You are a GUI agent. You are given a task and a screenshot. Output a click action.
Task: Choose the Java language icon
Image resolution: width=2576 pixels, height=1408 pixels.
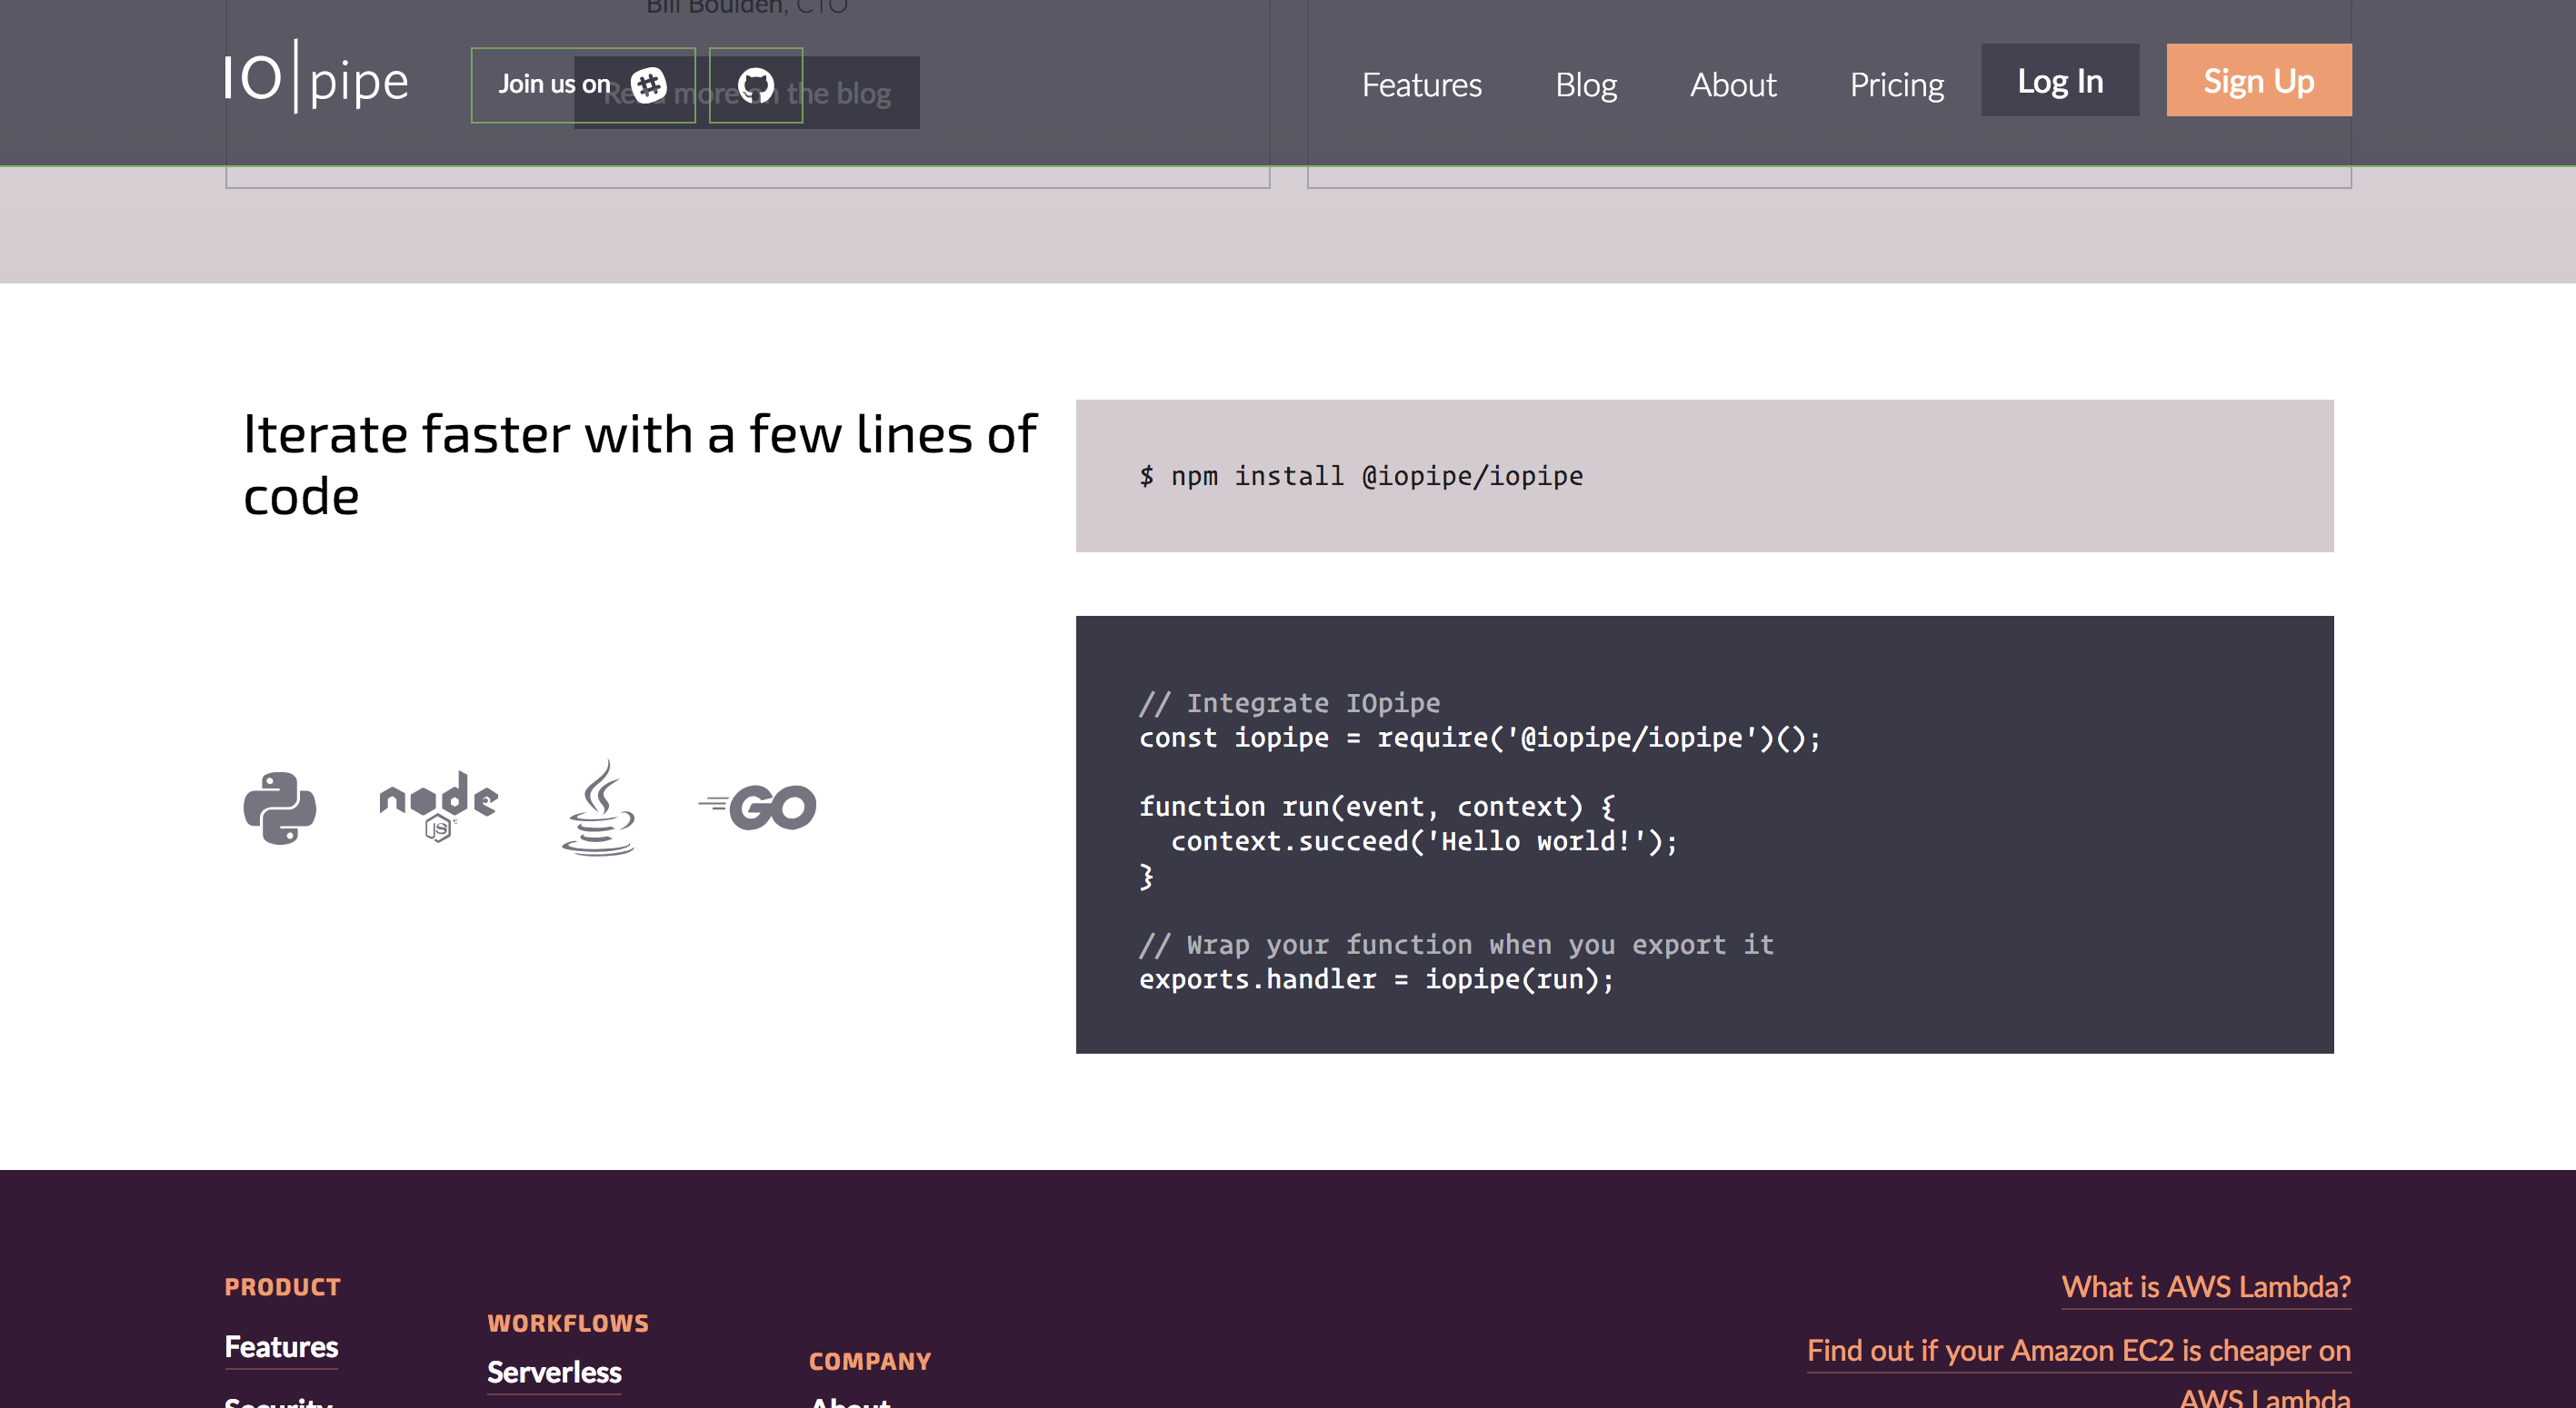(598, 808)
